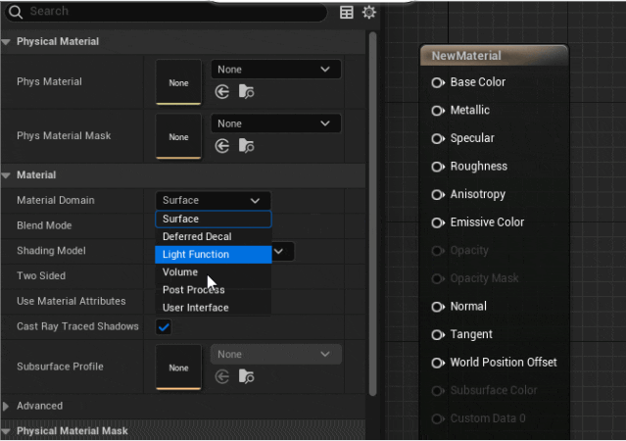Click the details panel vertical scrollbar

point(373,214)
